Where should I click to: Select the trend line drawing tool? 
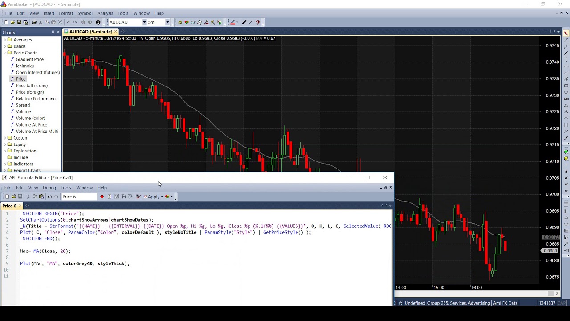tap(566, 40)
